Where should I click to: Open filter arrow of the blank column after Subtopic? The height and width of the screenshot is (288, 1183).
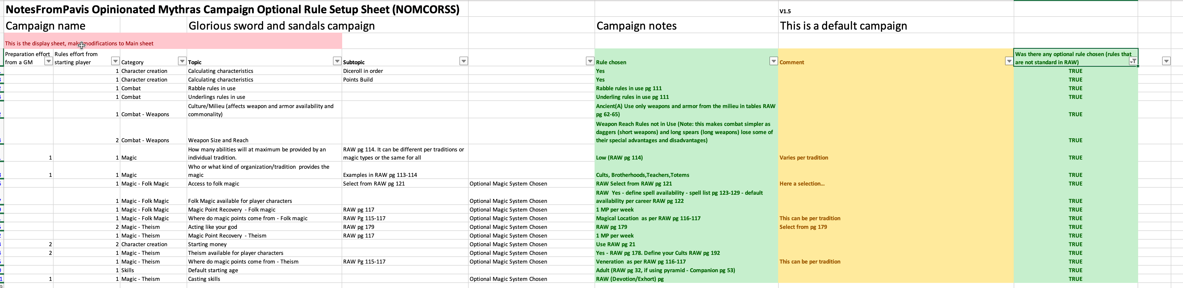point(590,61)
